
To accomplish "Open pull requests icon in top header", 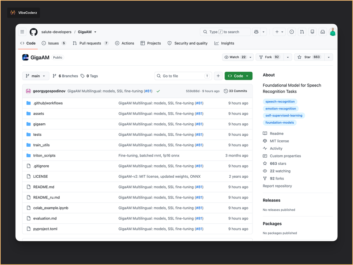I will (x=302, y=32).
